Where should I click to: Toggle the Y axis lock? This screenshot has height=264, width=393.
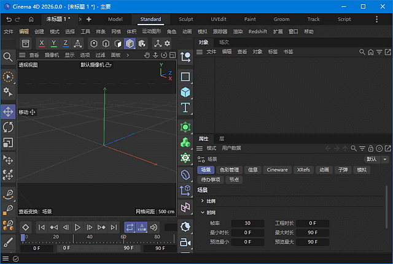tap(53, 43)
